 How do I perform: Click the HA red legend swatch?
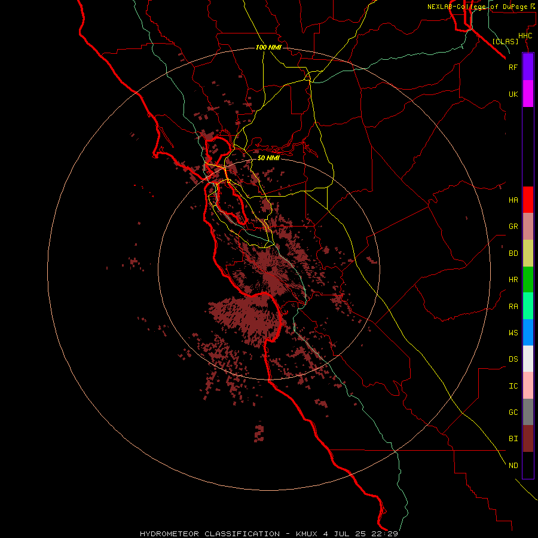(x=528, y=200)
